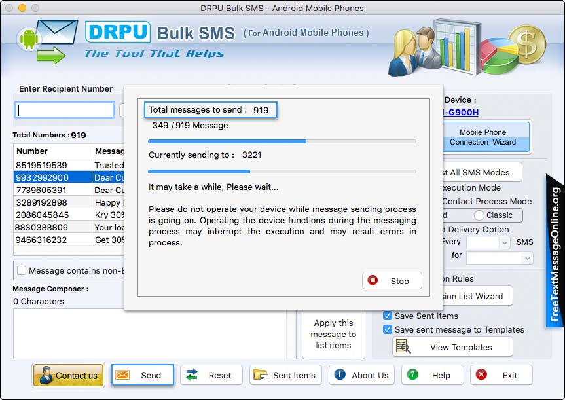Click the Sent Items folder icon
This screenshot has width=565, height=400.
click(x=261, y=374)
